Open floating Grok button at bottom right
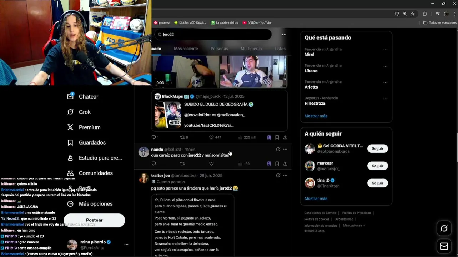This screenshot has height=257, width=458. pyautogui.click(x=444, y=228)
